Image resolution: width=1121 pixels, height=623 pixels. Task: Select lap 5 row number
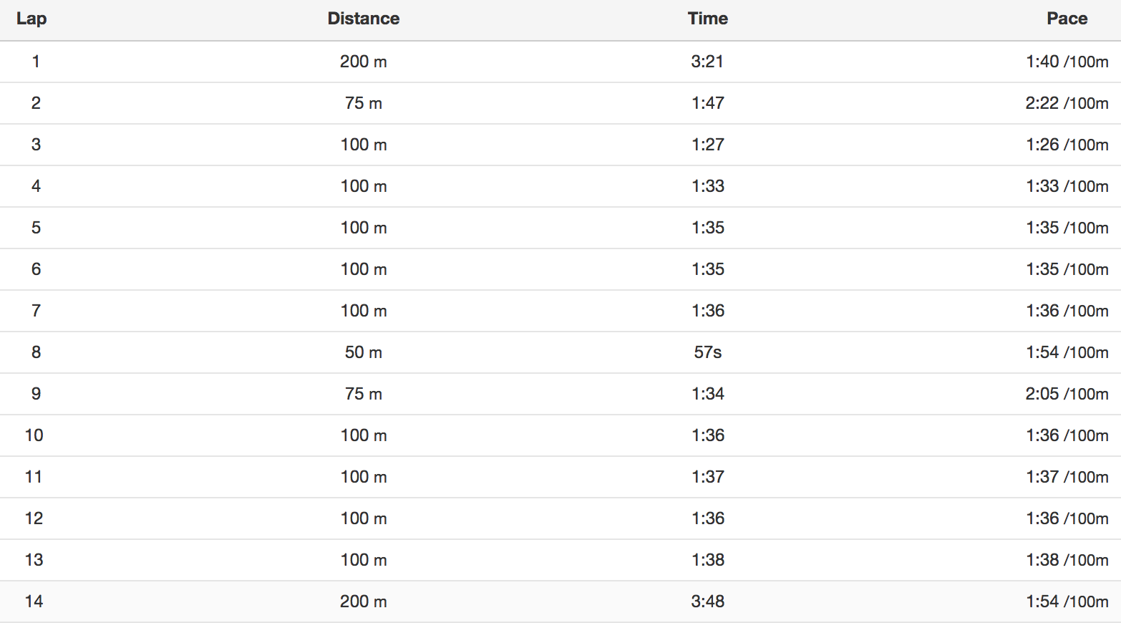(36, 228)
